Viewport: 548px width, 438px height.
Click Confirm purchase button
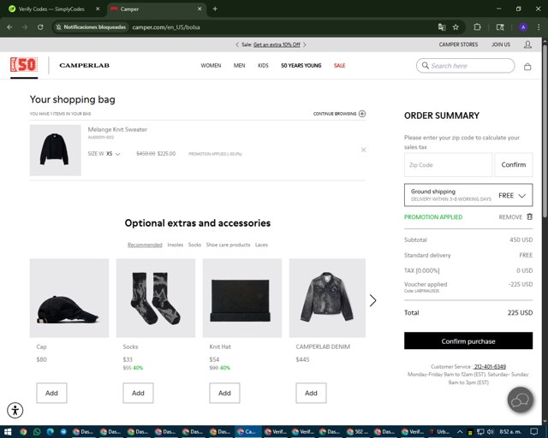(x=468, y=340)
